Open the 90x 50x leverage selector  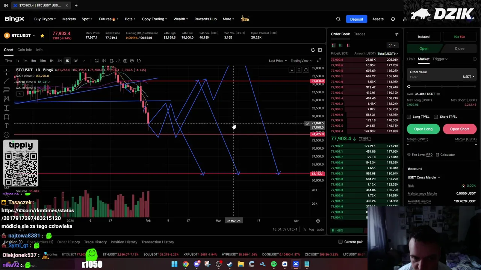click(x=459, y=37)
